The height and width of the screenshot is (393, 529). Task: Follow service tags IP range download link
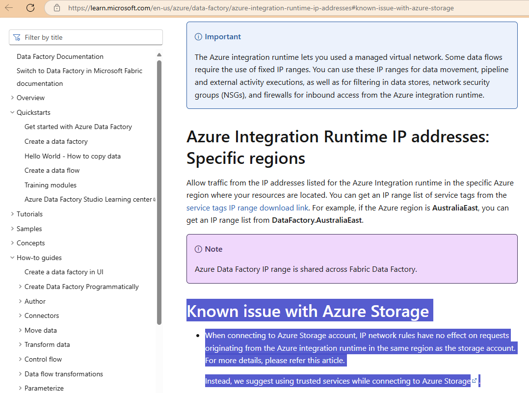pyautogui.click(x=247, y=208)
